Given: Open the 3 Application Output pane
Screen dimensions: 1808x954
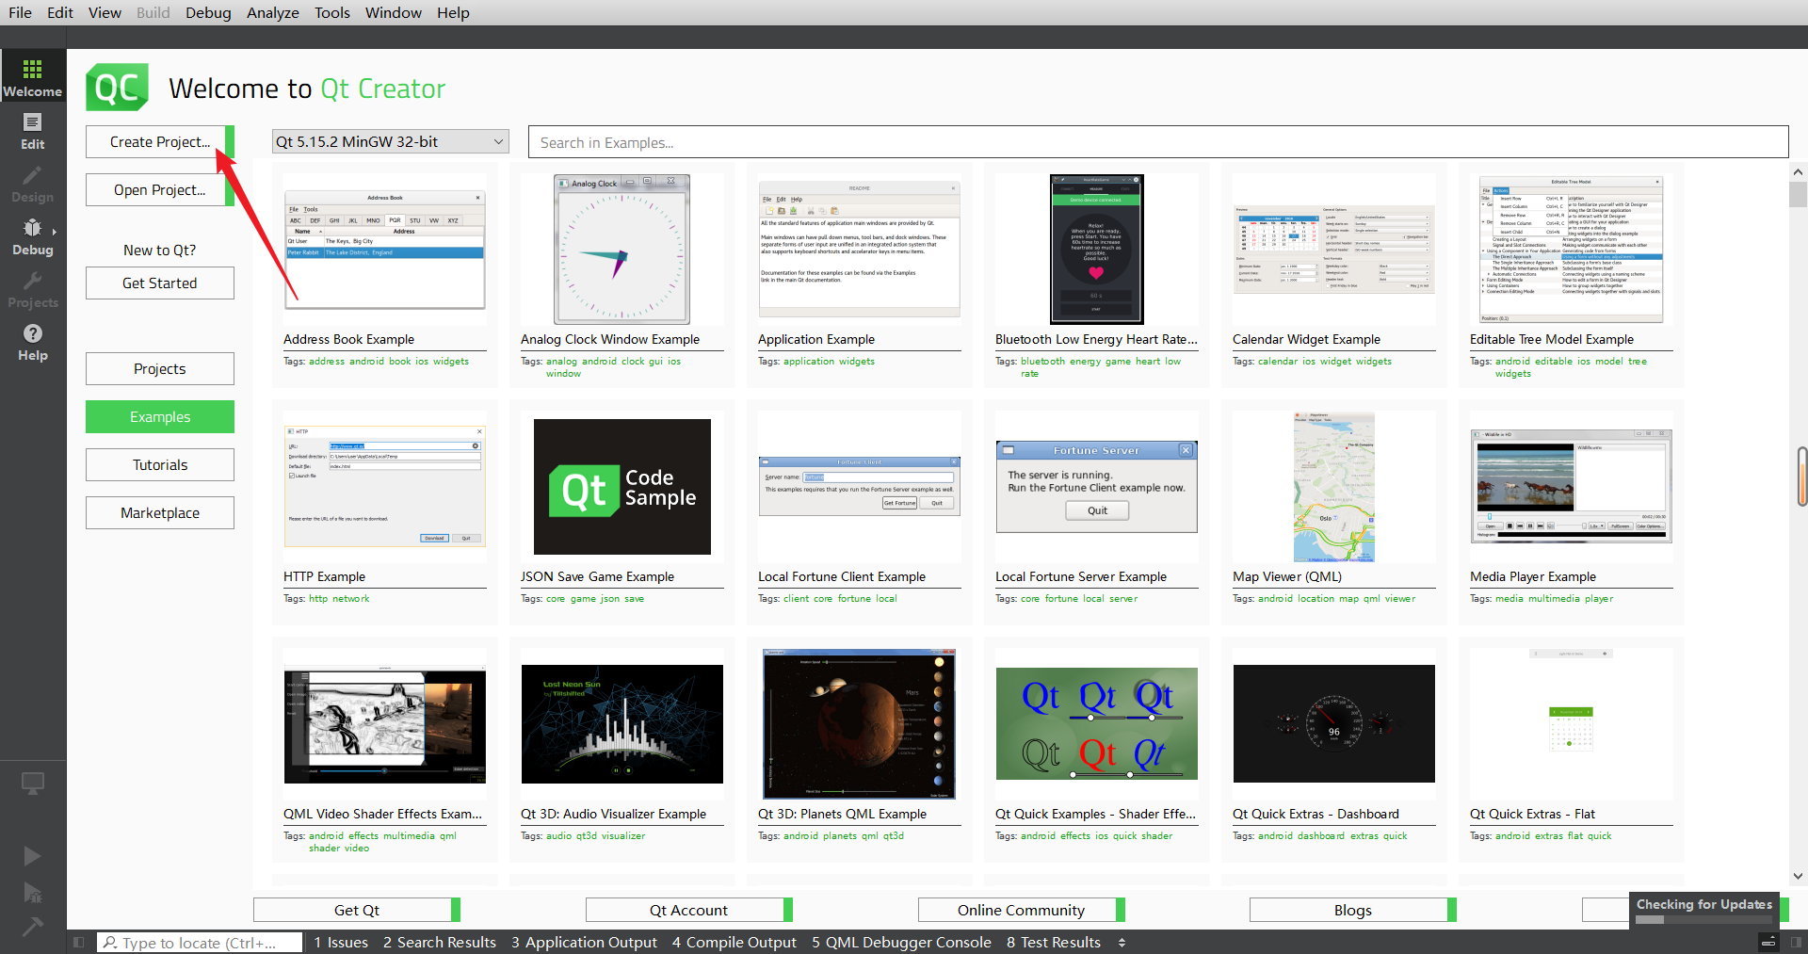Looking at the screenshot, I should tap(585, 942).
